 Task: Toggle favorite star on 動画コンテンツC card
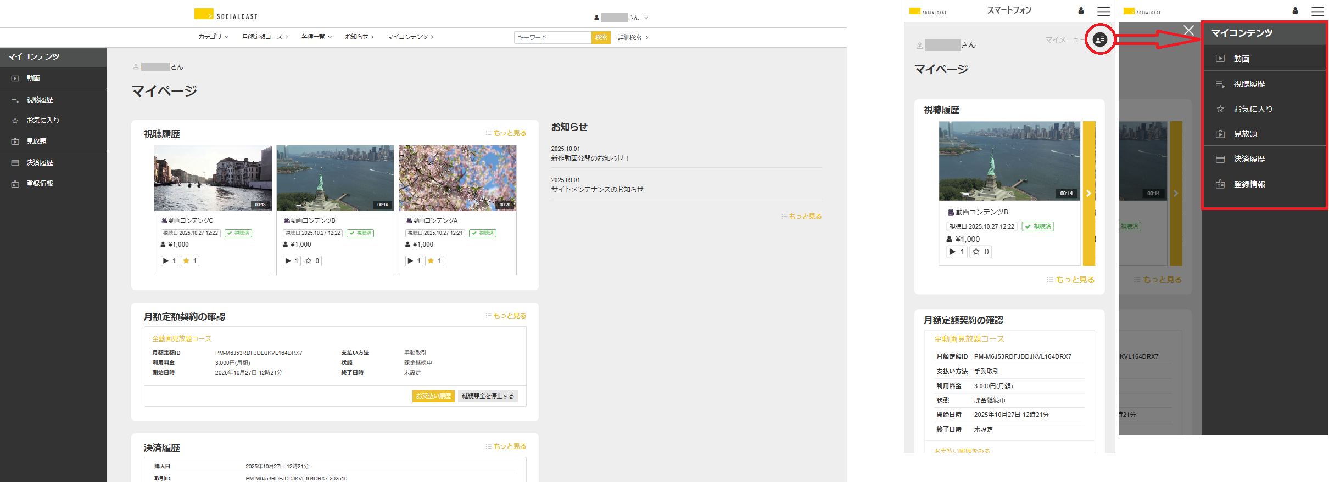click(187, 261)
